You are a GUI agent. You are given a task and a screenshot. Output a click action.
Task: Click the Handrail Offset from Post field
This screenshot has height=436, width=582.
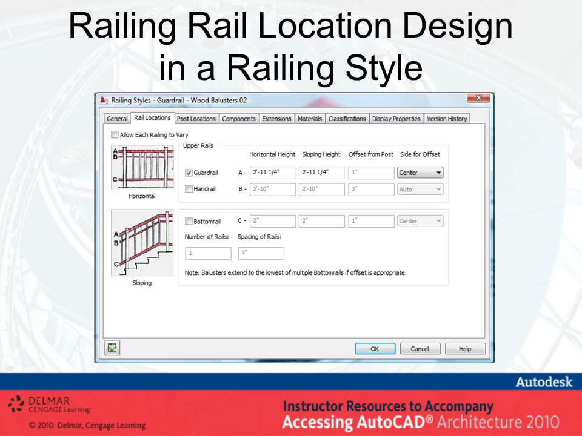pyautogui.click(x=371, y=189)
